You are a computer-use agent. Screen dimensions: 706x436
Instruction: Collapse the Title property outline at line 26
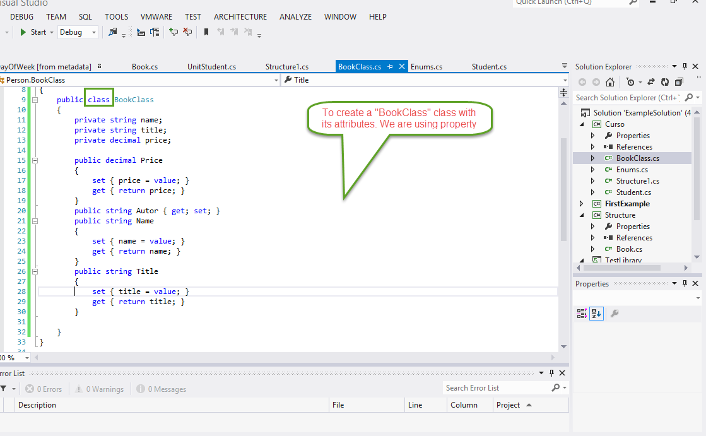(35, 271)
